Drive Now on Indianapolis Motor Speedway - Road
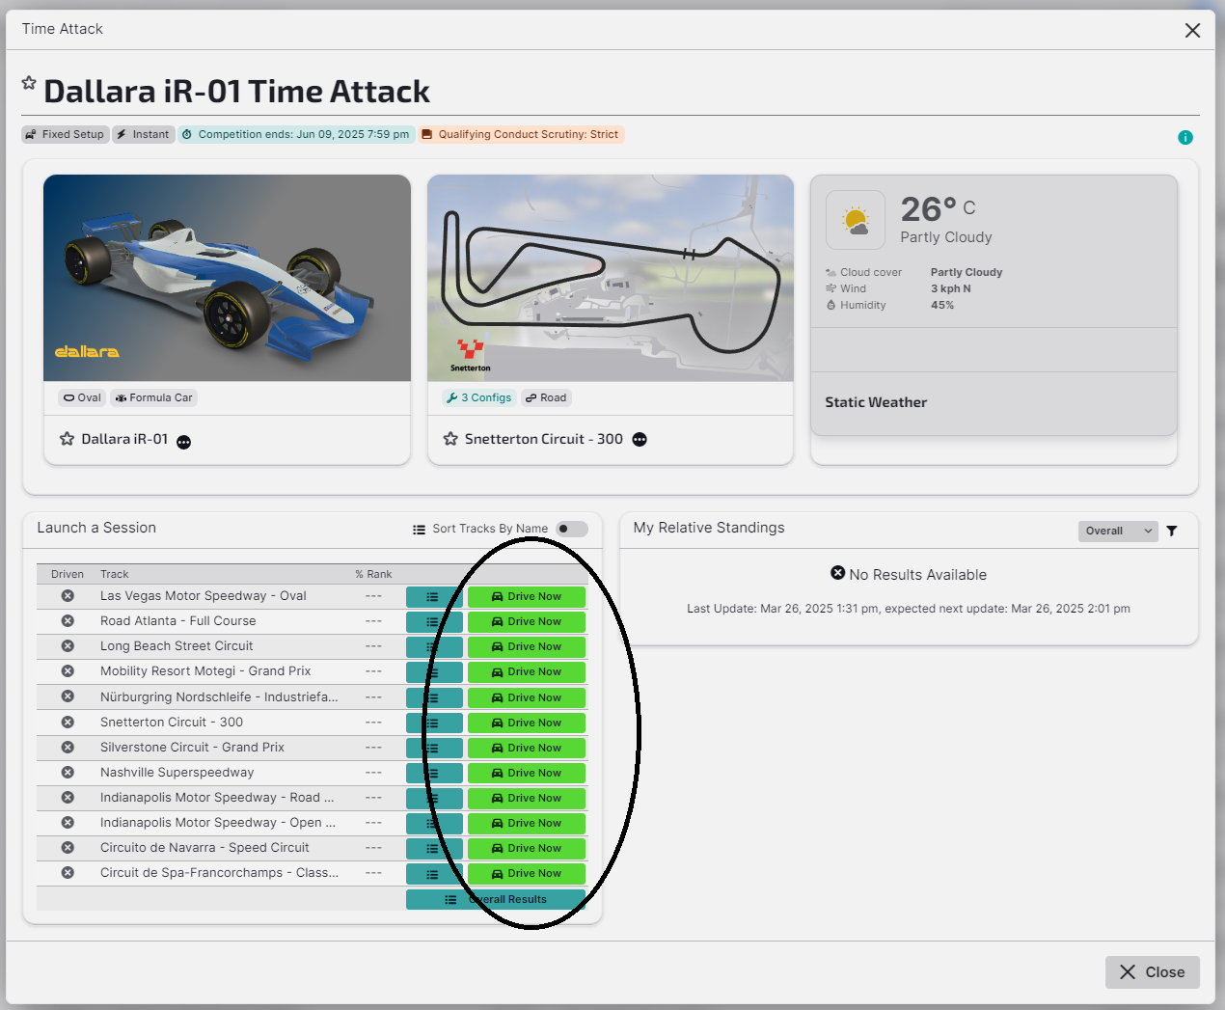The height and width of the screenshot is (1010, 1225). [527, 799]
